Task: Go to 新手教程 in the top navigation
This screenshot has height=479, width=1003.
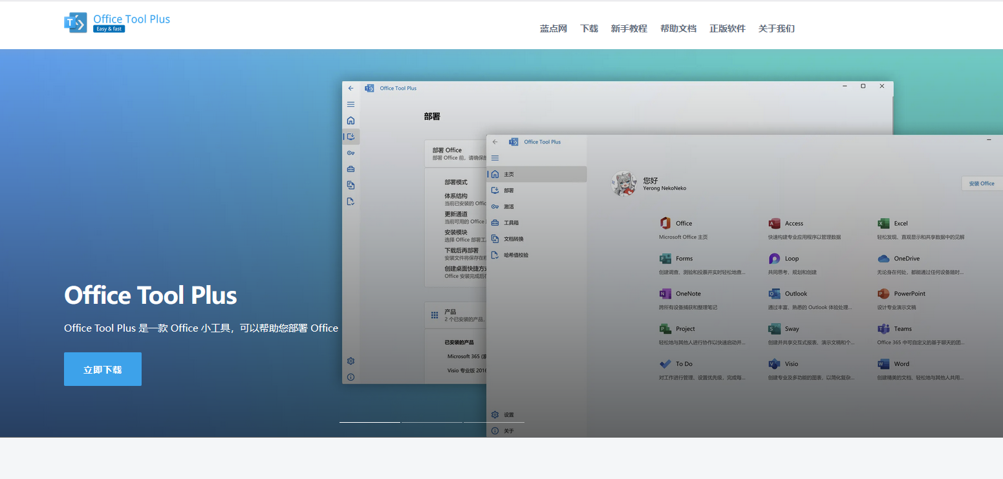Action: tap(629, 28)
